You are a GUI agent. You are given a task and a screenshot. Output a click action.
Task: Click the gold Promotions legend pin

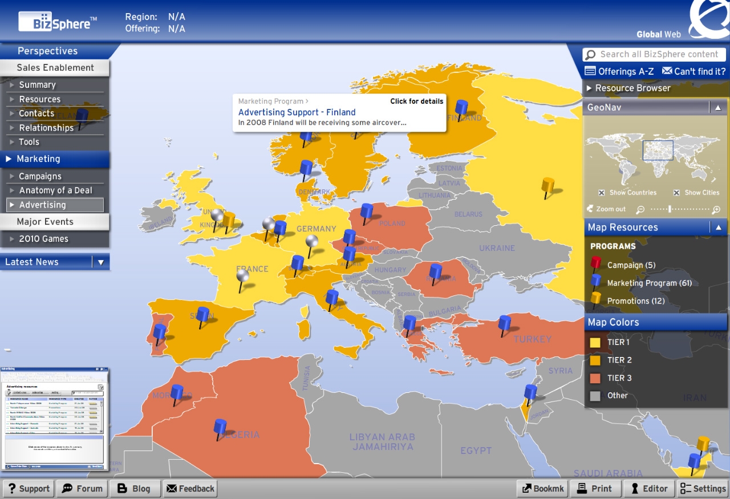(596, 299)
